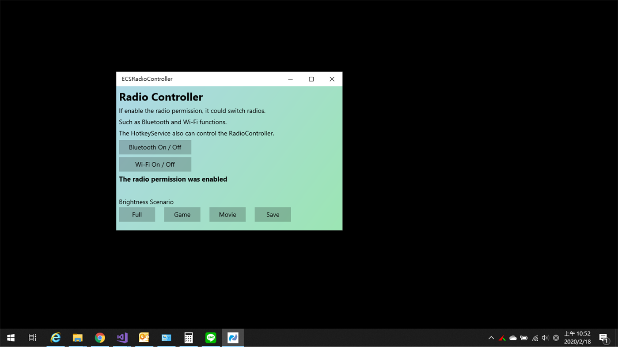Save the brightness scenario settings
The width and height of the screenshot is (618, 347).
pyautogui.click(x=273, y=214)
